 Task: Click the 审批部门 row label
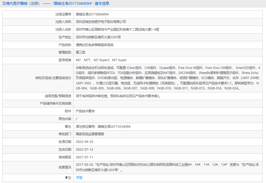65,134
